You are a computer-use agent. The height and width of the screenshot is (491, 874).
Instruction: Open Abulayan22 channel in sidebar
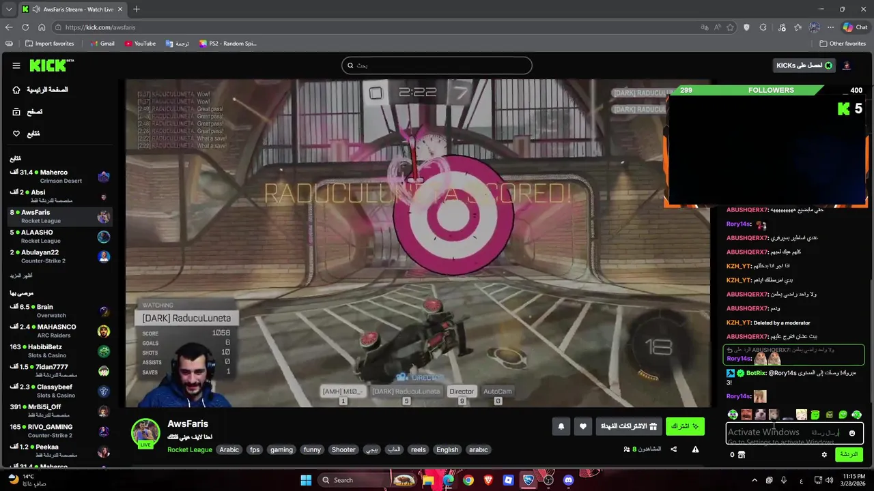click(x=59, y=256)
